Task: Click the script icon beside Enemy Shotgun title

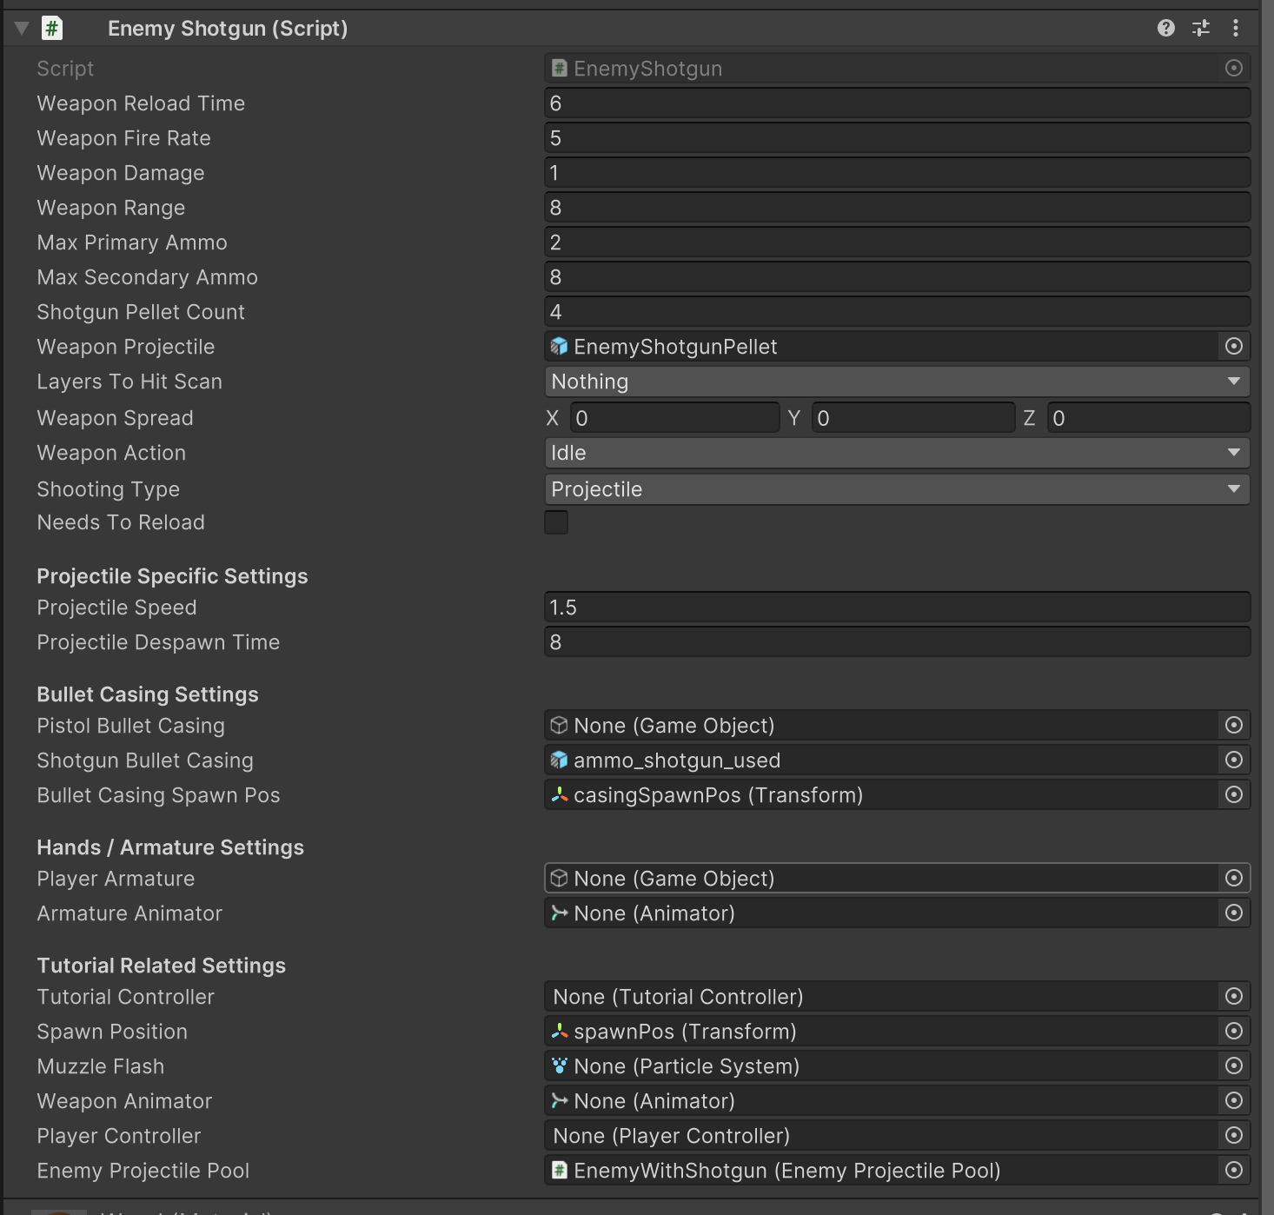Action: (x=51, y=27)
